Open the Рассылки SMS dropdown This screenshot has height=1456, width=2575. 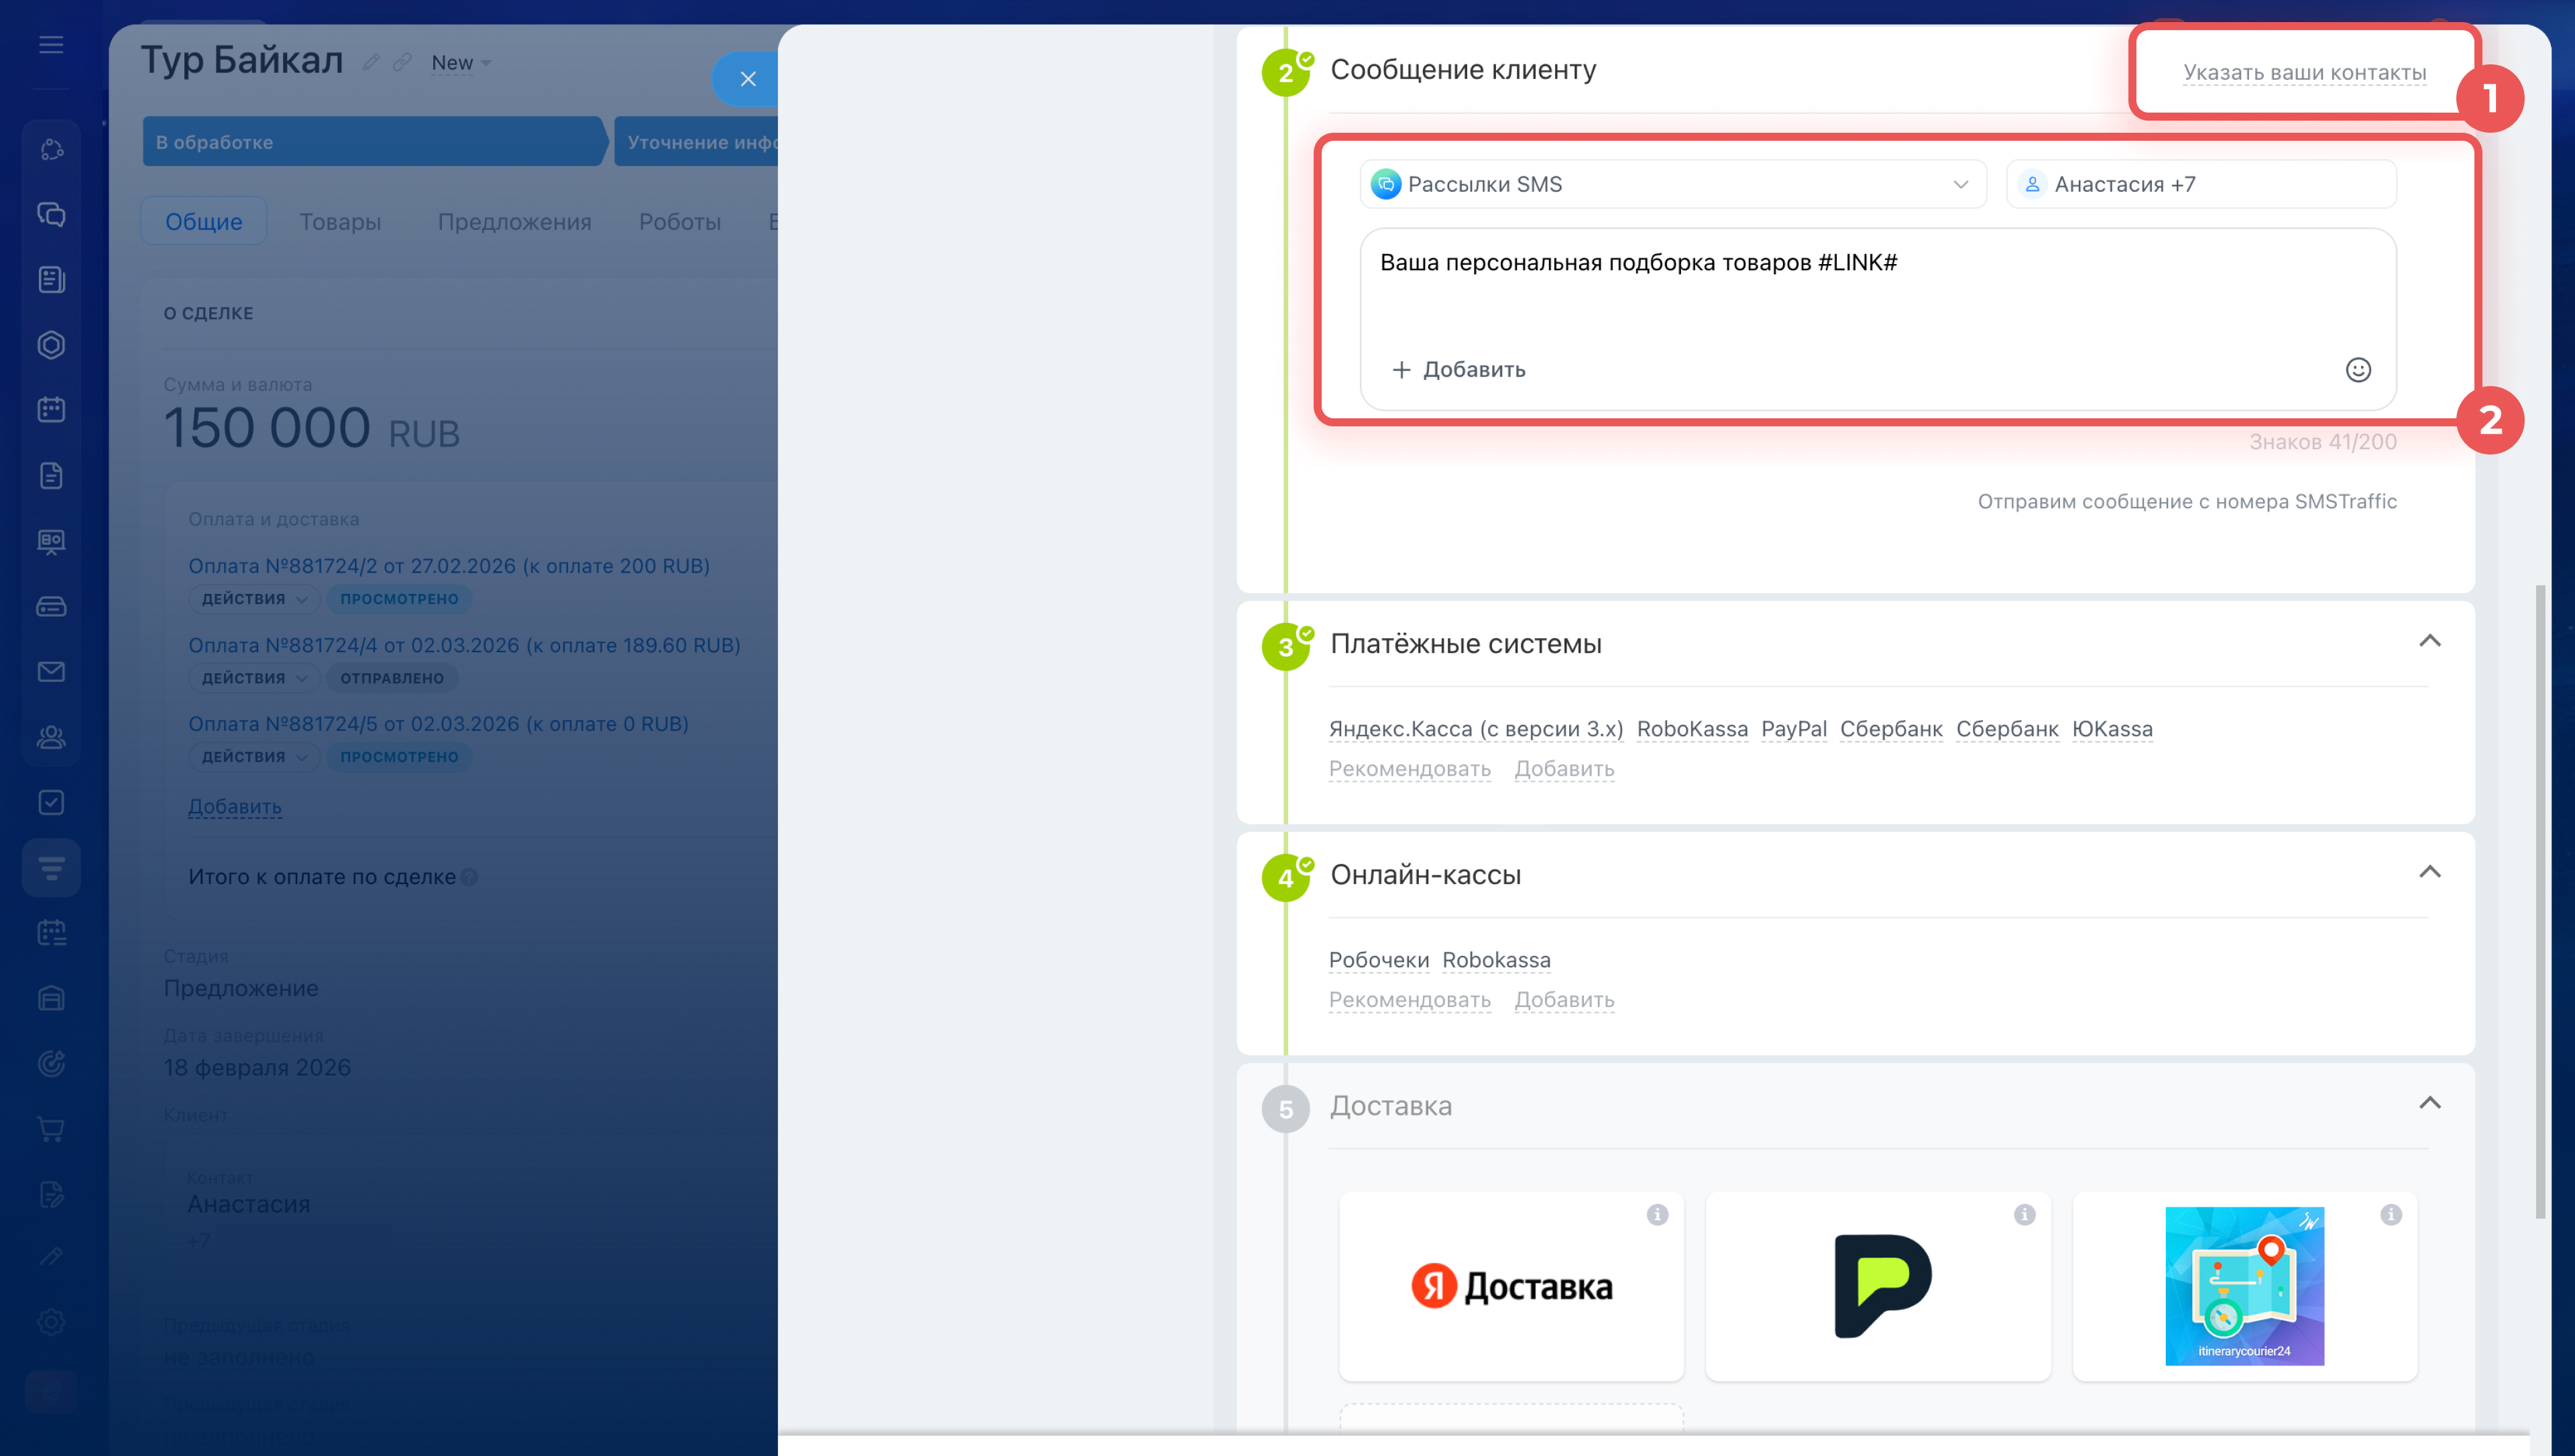[1672, 184]
